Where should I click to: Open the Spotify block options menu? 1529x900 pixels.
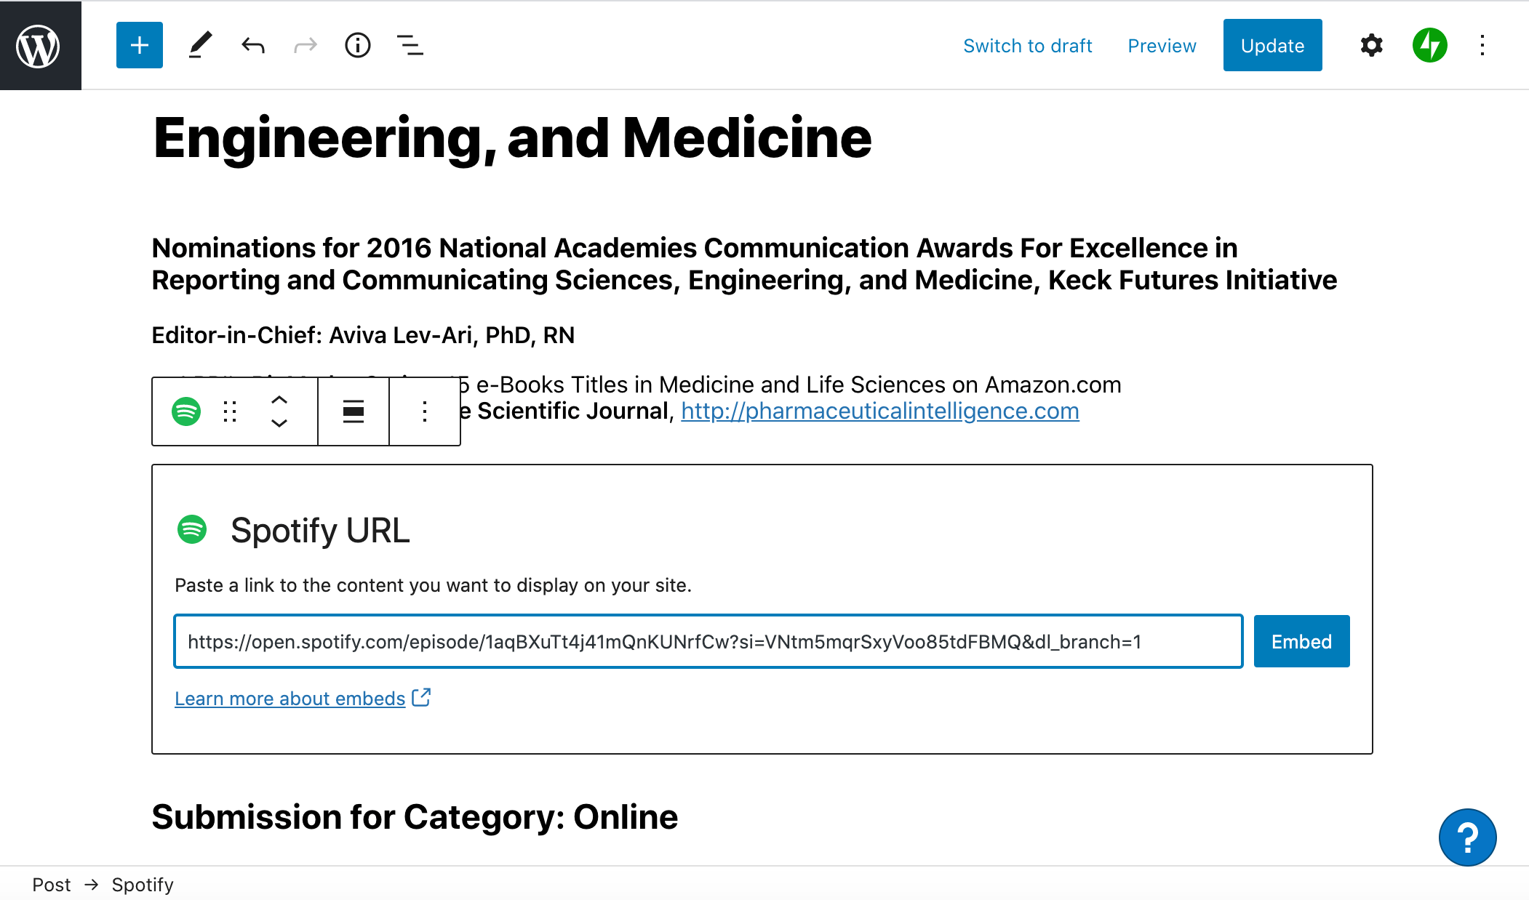(425, 411)
